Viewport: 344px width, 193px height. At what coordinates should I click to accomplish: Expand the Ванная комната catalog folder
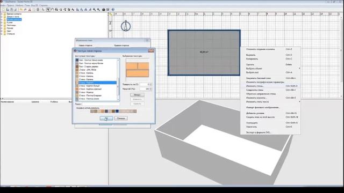pos(2,14)
